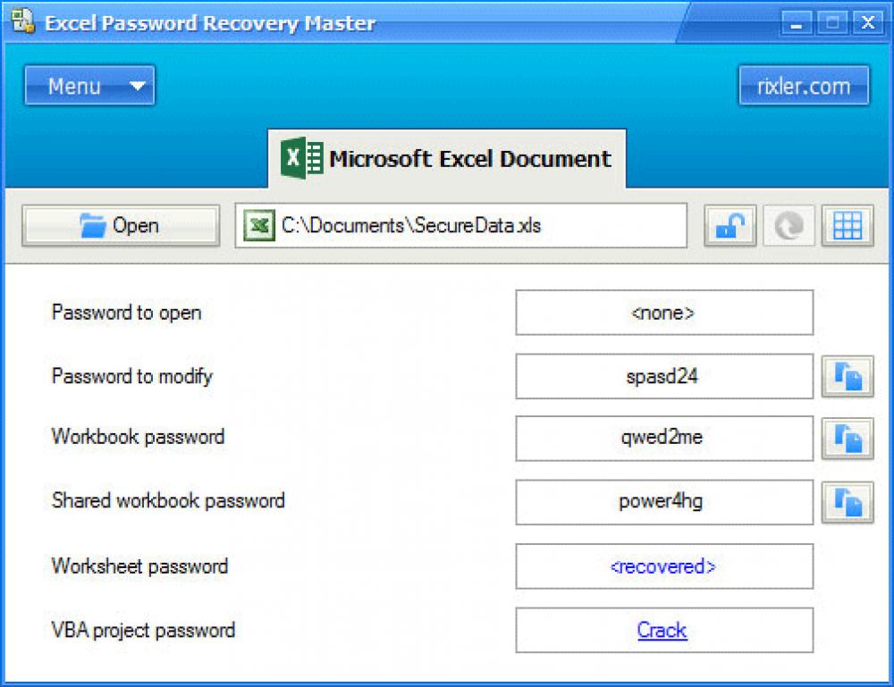This screenshot has width=894, height=687.
Task: Click the unlock padlock icon
Action: pos(730,225)
